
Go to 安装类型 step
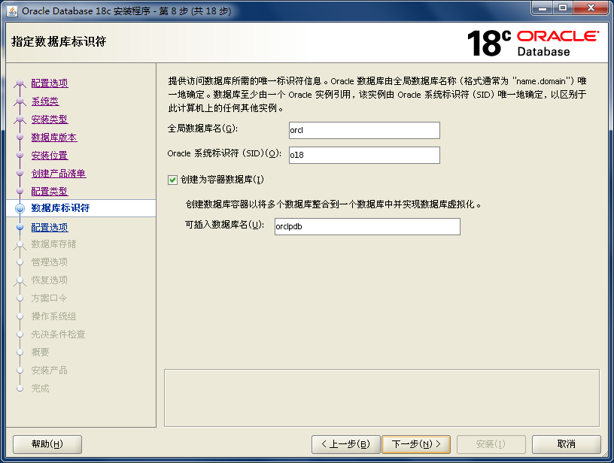tap(50, 120)
